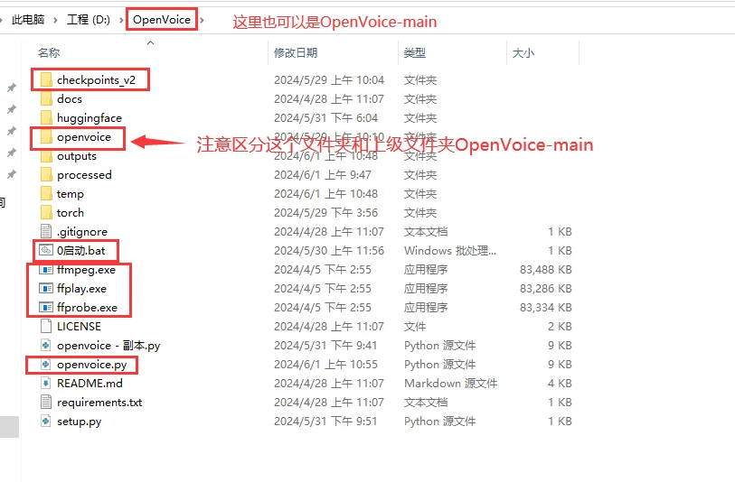Image resolution: width=735 pixels, height=482 pixels.
Task: Click the 83,334 KB size value
Action: (546, 308)
